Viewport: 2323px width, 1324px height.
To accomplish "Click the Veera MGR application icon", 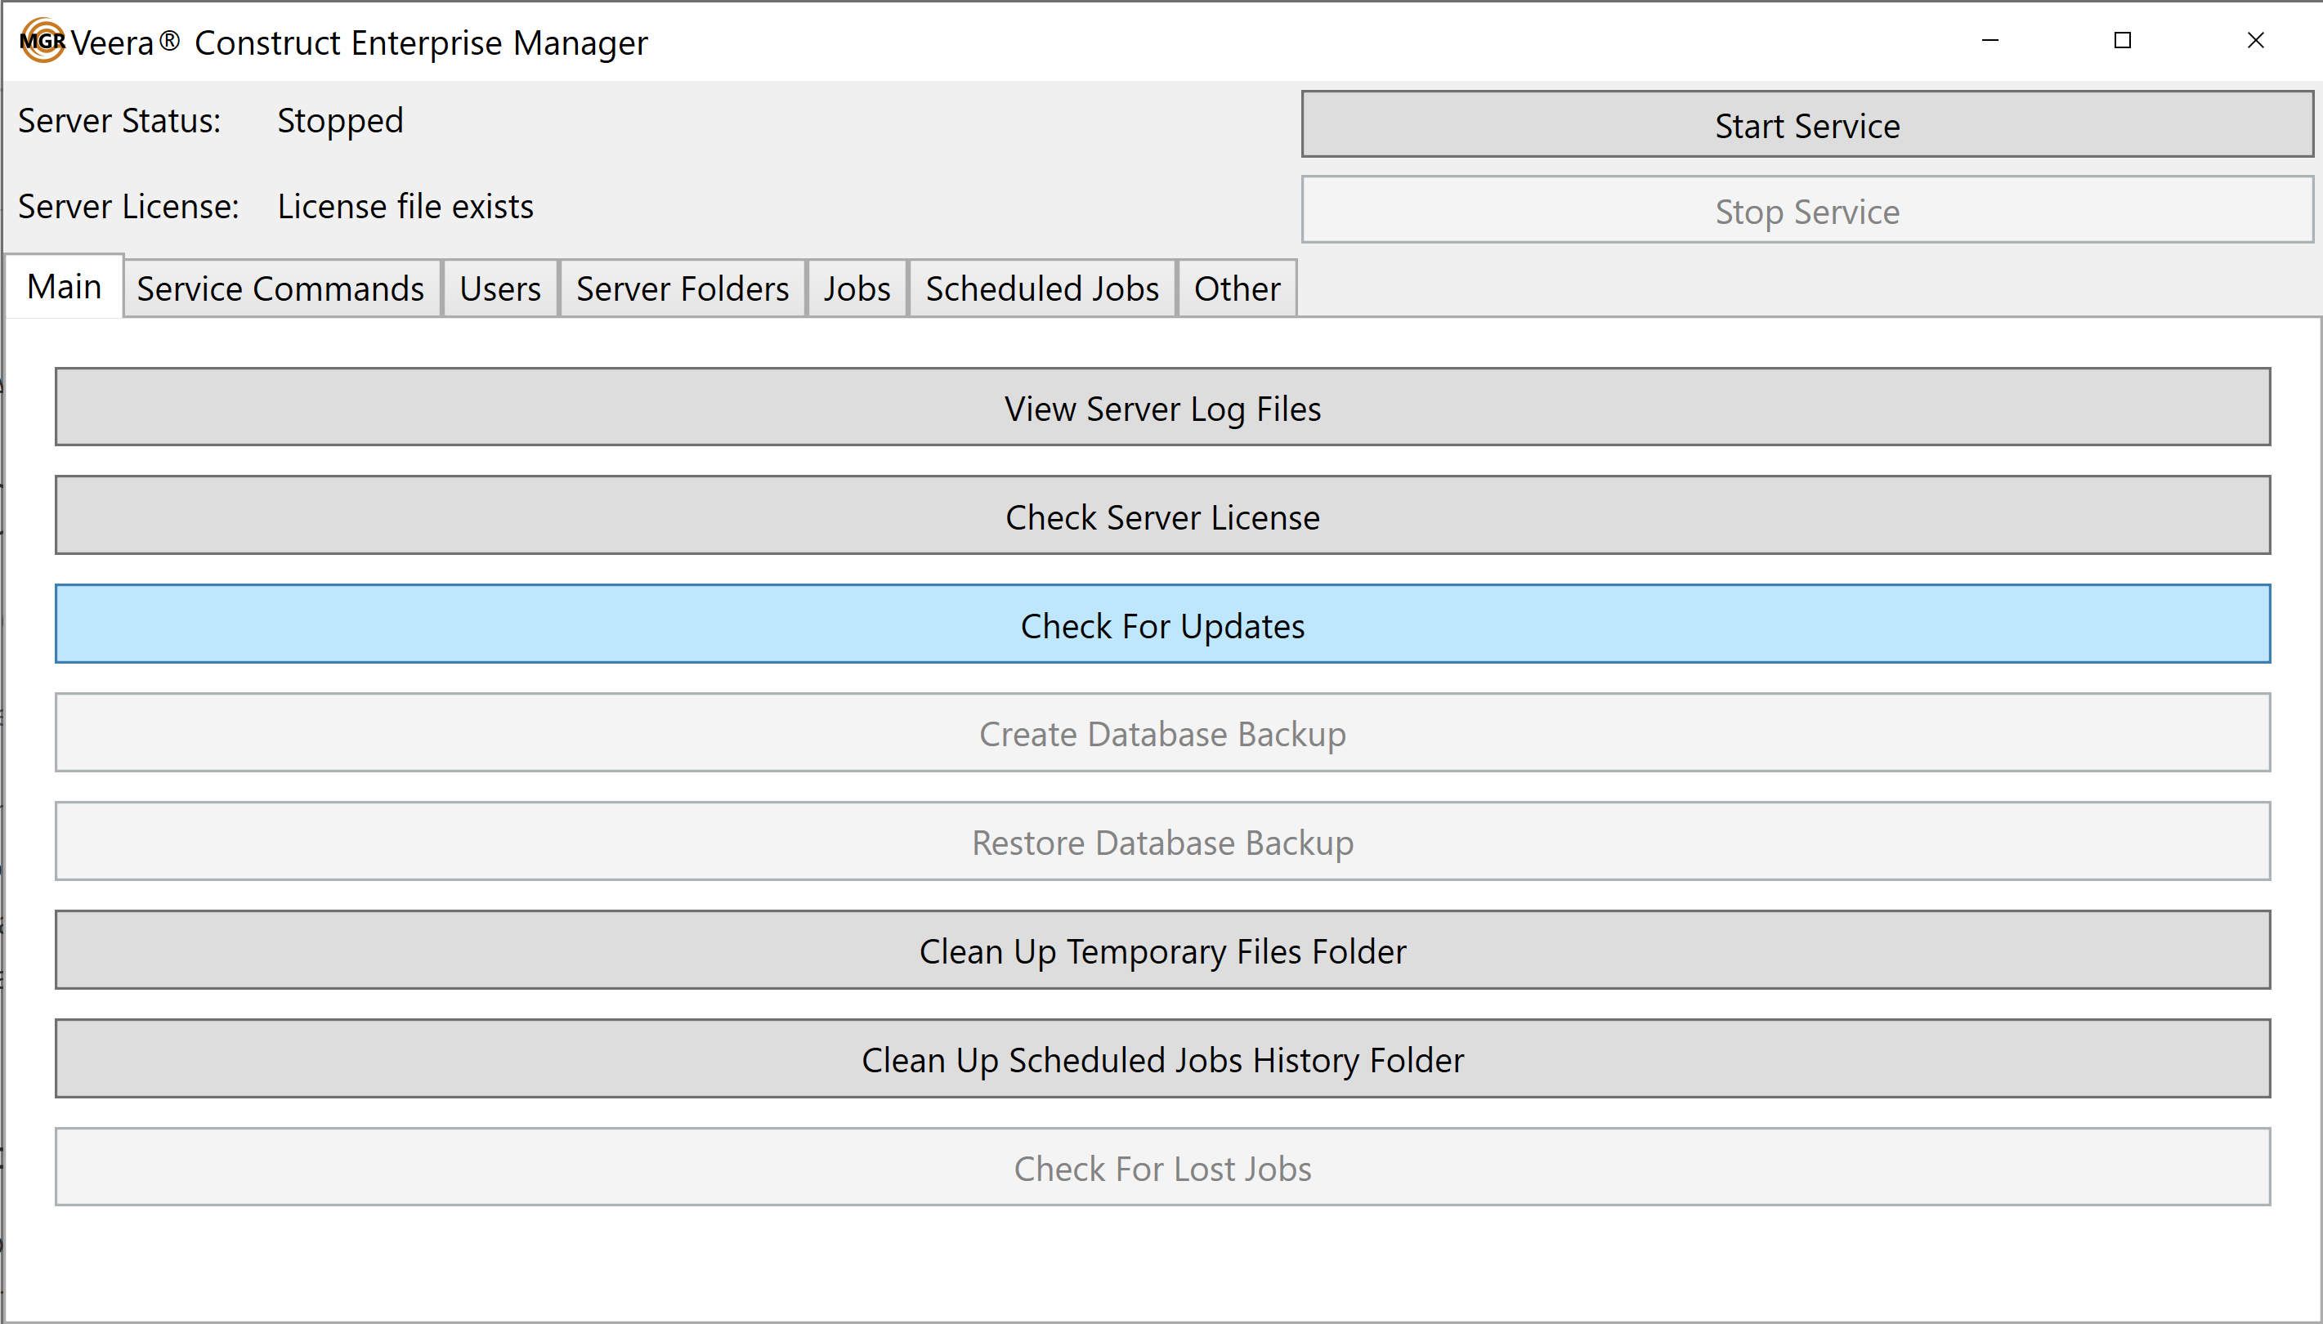I will tap(42, 41).
